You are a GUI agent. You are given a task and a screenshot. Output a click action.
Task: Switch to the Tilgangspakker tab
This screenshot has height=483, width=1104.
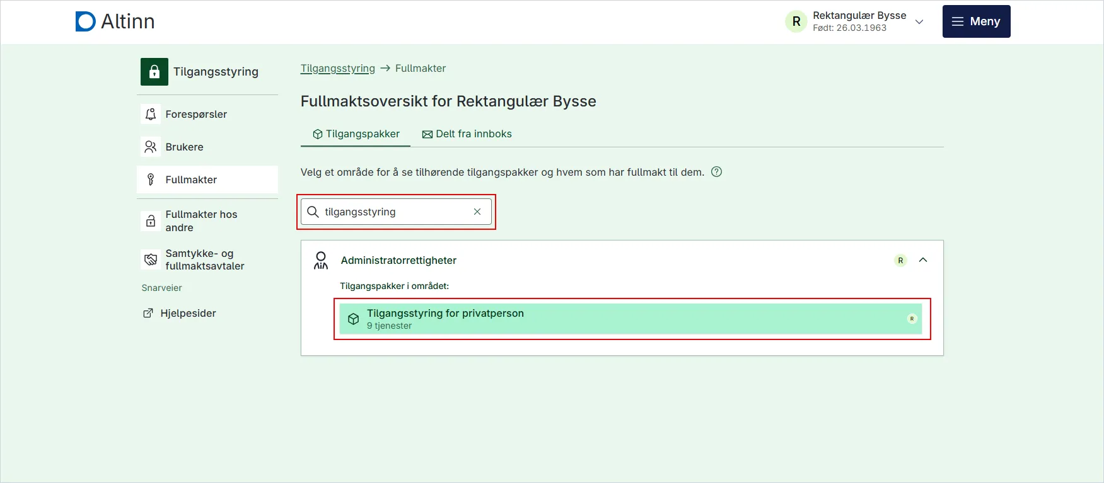coord(356,134)
